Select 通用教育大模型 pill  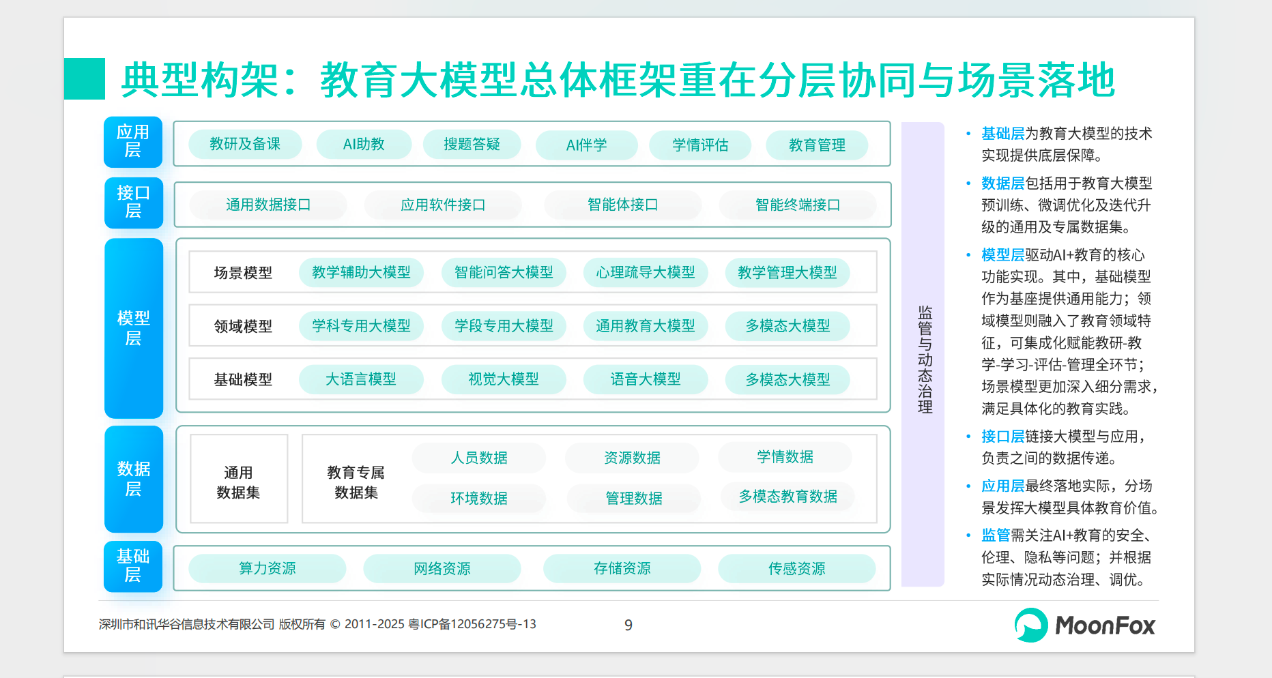click(x=646, y=325)
